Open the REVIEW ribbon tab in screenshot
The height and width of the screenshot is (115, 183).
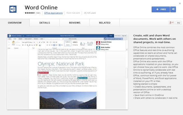click(x=36, y=39)
